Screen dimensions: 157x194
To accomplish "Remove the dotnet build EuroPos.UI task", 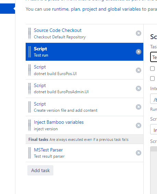I will click(139, 70).
